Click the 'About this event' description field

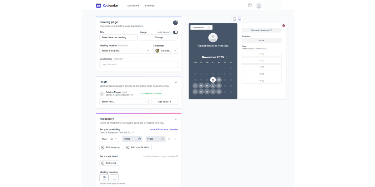(138, 64)
